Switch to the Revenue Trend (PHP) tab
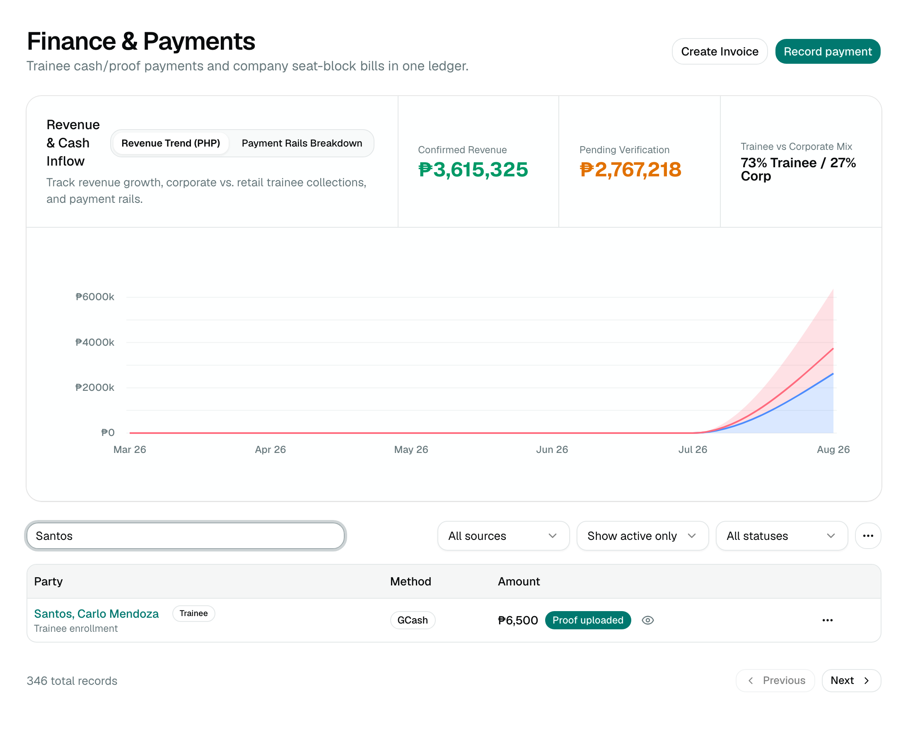 171,143
